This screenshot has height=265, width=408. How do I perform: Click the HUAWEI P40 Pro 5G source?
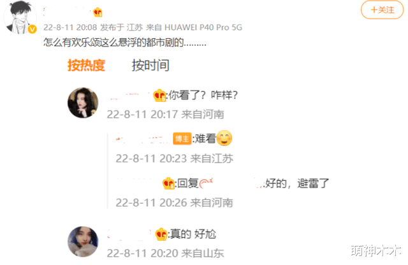(203, 27)
